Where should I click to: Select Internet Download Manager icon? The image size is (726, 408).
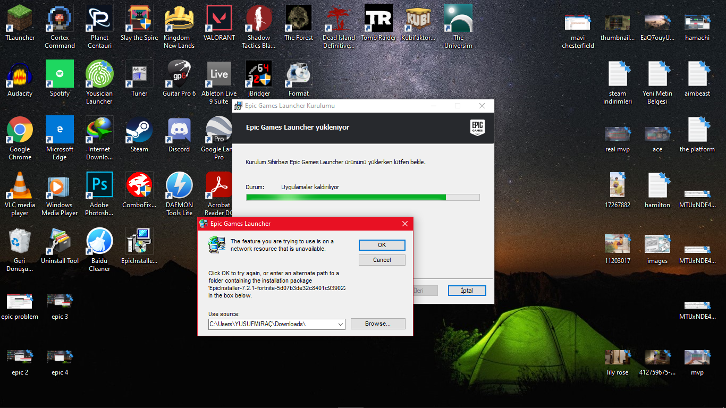tap(99, 130)
